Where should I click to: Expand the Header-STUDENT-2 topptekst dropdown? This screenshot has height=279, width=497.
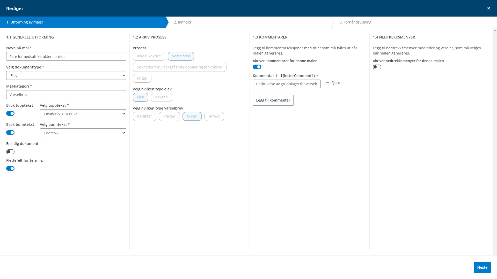[83, 114]
